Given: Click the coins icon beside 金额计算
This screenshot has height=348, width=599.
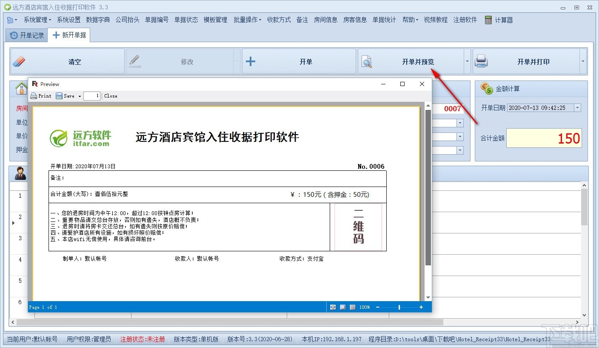Looking at the screenshot, I should point(487,88).
